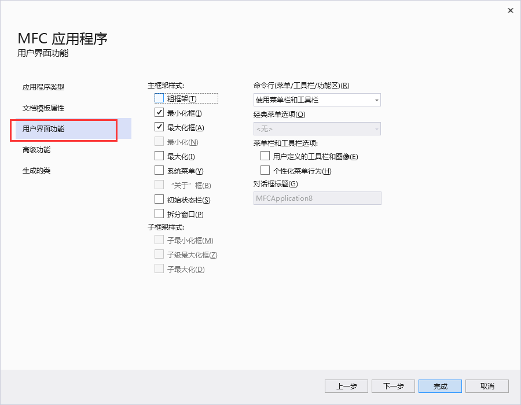Uncheck the 最小化框(I) option
521x405 pixels.
click(x=159, y=113)
